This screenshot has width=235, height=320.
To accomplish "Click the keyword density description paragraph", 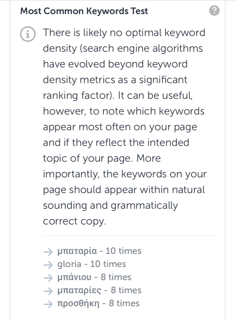I will tap(125, 127).
